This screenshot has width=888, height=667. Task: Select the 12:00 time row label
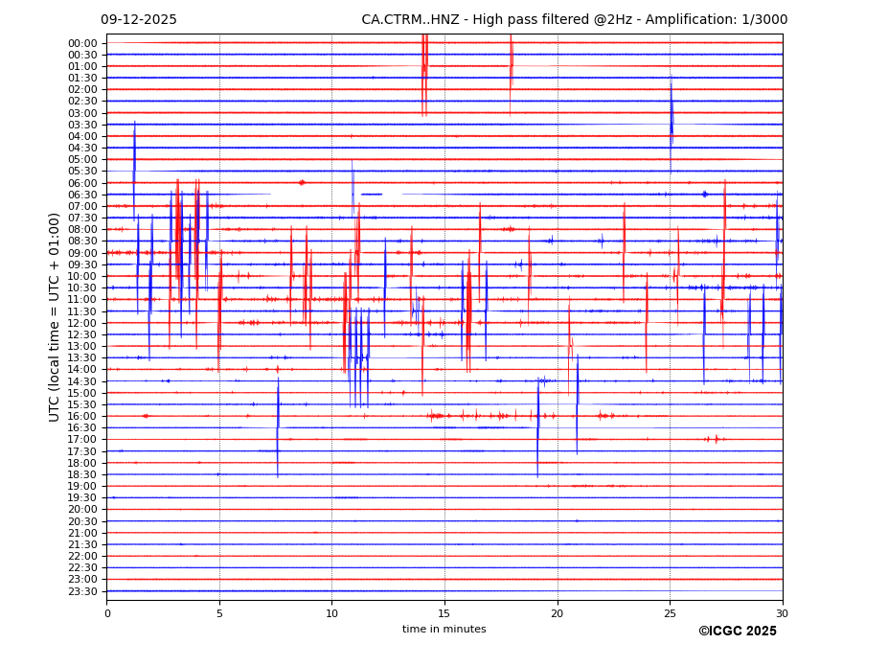click(82, 323)
